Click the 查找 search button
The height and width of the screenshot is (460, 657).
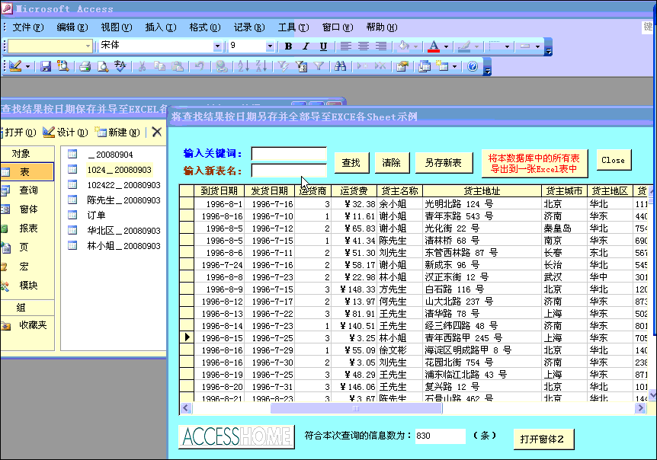[351, 162]
